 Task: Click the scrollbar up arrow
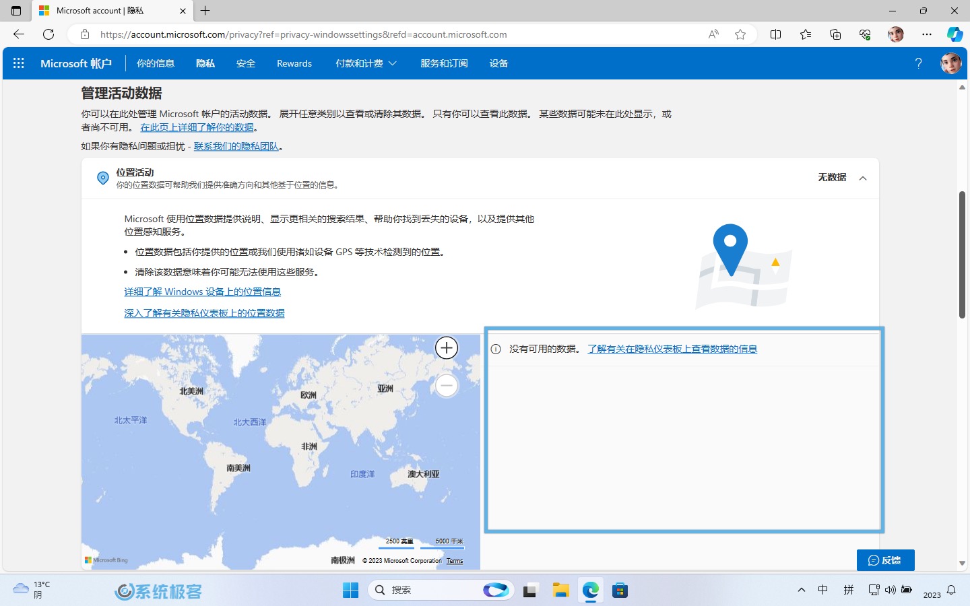963,88
